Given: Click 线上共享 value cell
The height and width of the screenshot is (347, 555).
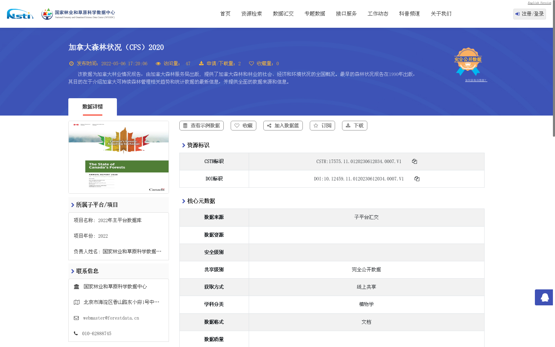Looking at the screenshot, I should point(366,287).
